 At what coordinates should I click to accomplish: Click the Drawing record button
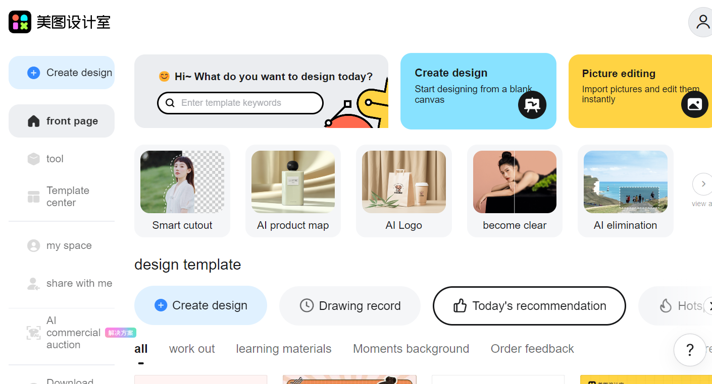[x=349, y=305]
